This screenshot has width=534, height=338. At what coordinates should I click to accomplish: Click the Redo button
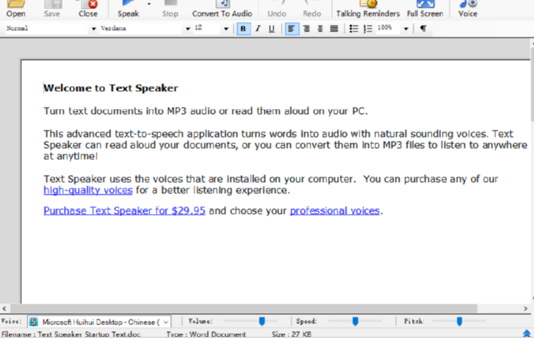[x=312, y=9]
